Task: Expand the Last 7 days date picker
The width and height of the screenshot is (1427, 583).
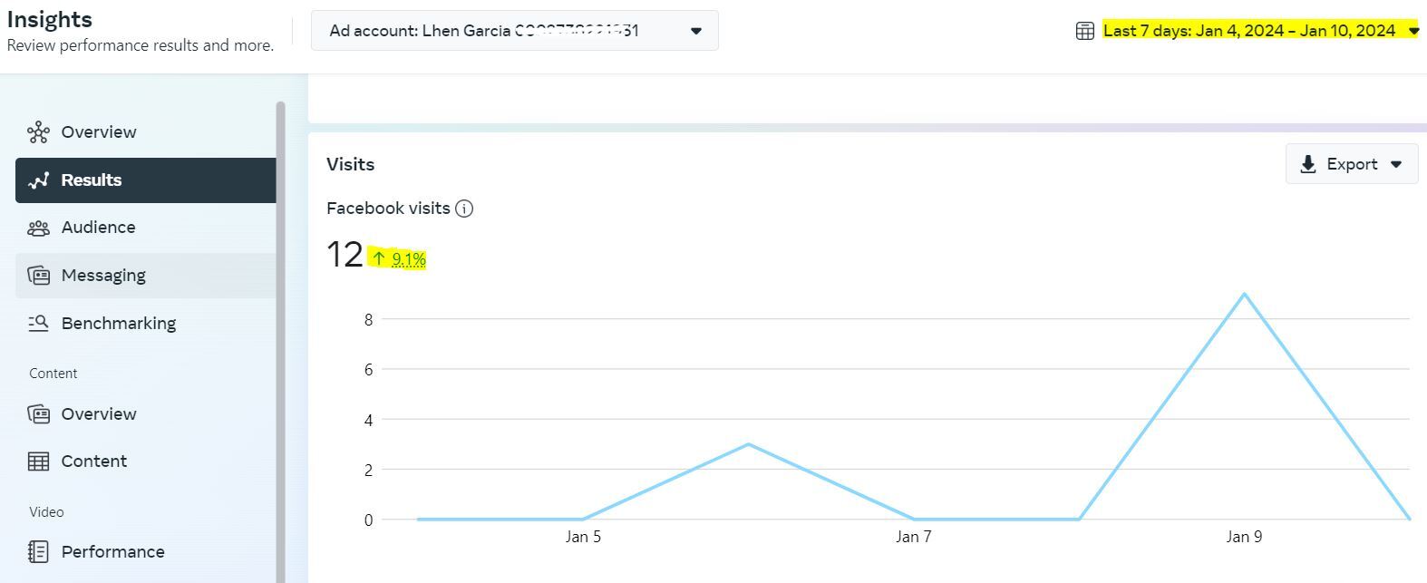Action: (x=1413, y=31)
